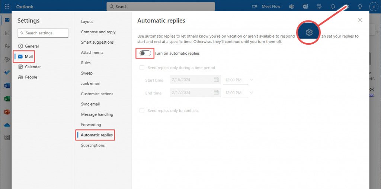The width and height of the screenshot is (381, 189).
Task: Turn on automatic replies toggle
Action: pos(145,53)
